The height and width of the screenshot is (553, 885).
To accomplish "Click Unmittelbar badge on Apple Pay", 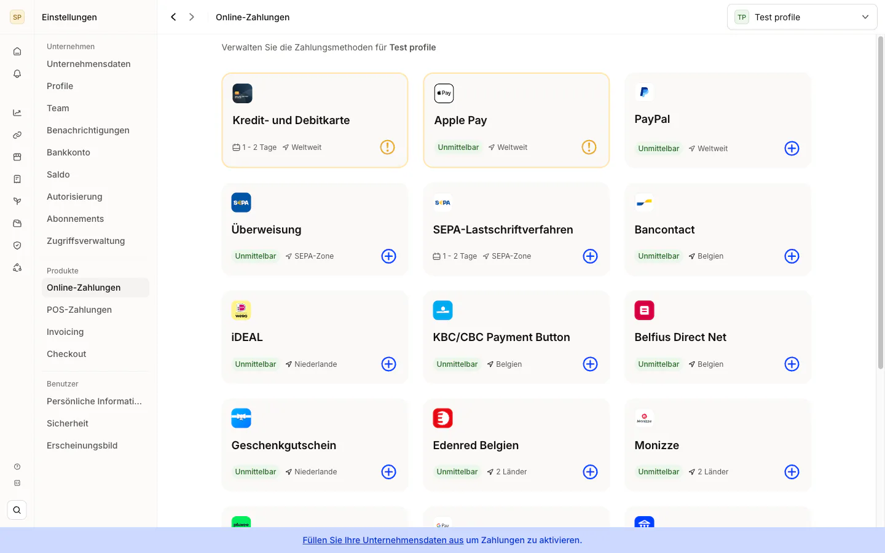I will [x=458, y=147].
